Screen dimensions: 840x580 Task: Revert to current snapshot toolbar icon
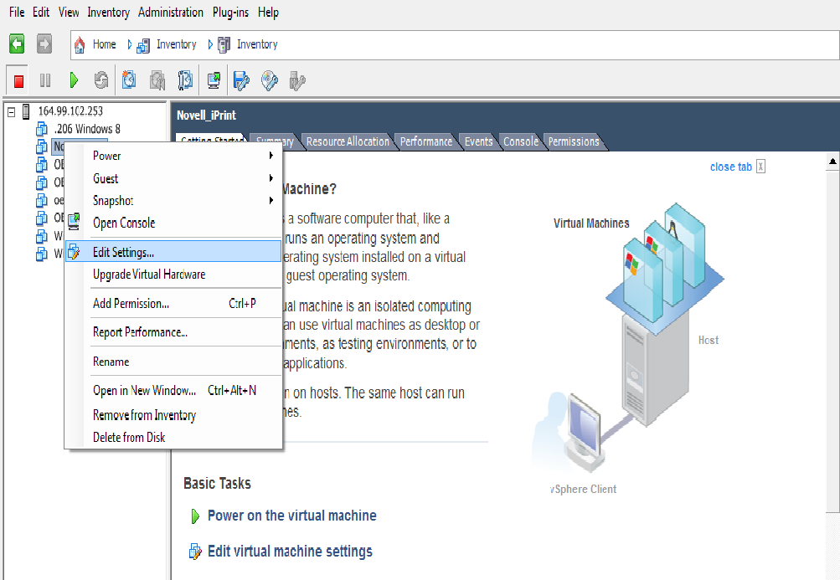[157, 80]
